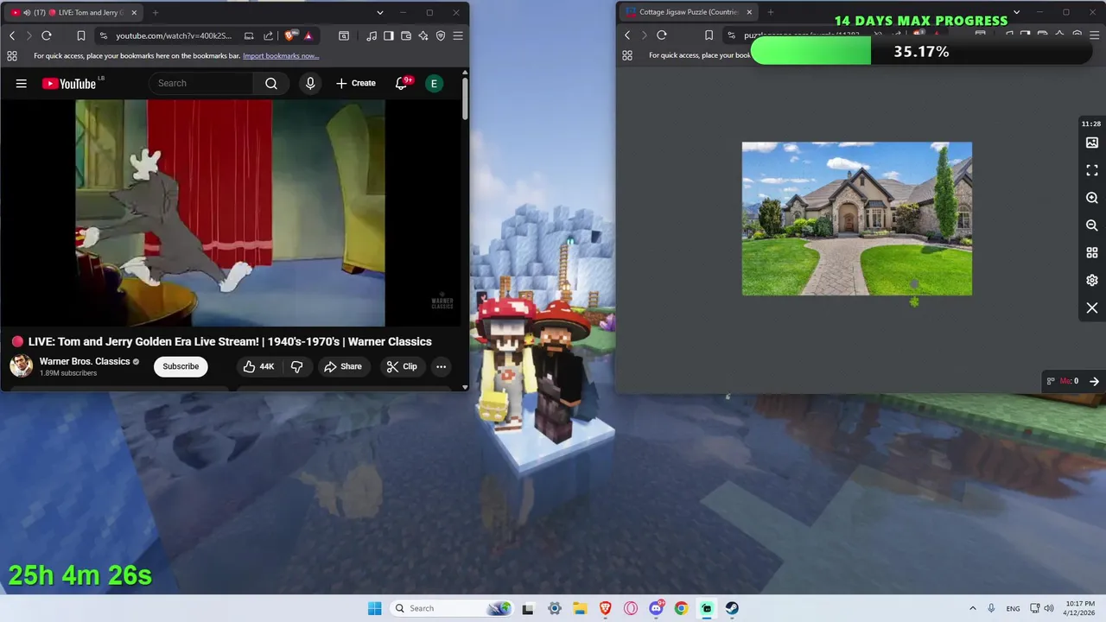Expand the puzzle bottom panel arrow

pos(1094,381)
